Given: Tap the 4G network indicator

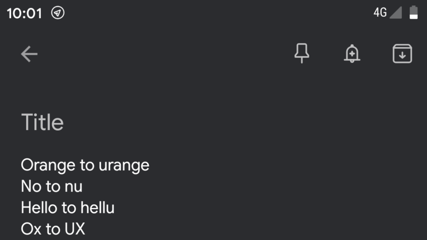Looking at the screenshot, I should (380, 12).
